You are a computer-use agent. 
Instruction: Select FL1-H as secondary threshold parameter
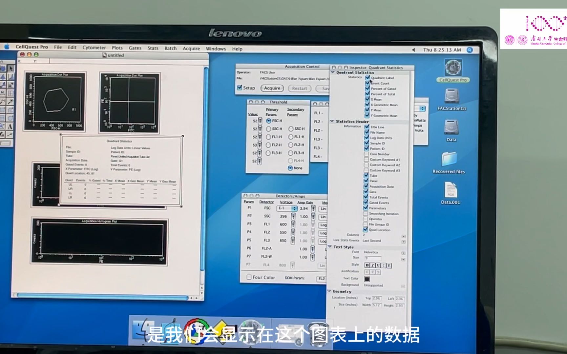point(291,137)
